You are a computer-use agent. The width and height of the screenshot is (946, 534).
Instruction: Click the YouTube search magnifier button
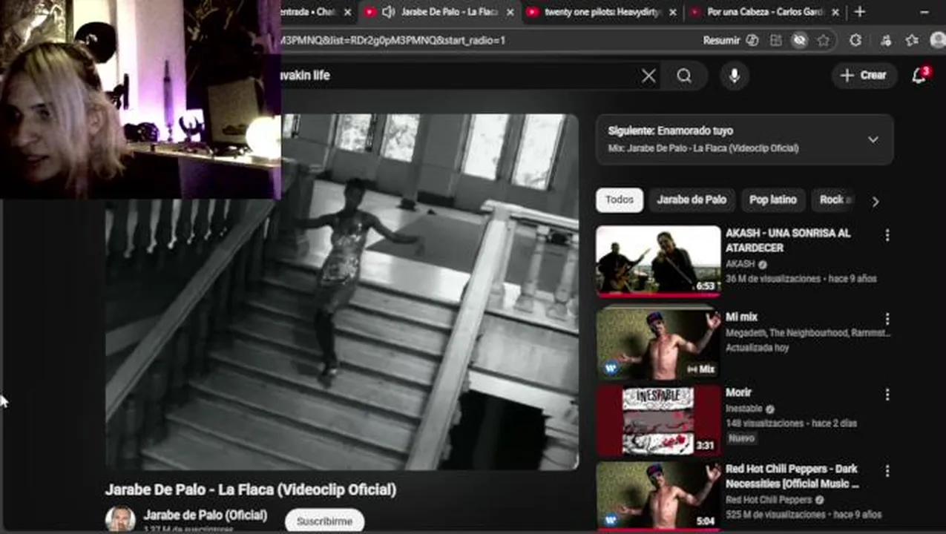[x=684, y=76]
